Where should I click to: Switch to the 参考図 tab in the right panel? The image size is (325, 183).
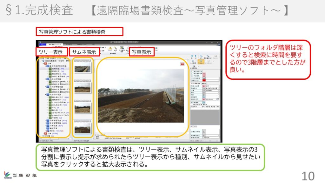point(204,84)
